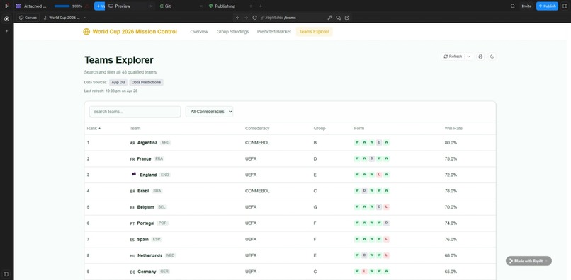Select the France team name
571x280 pixels.
click(145, 159)
